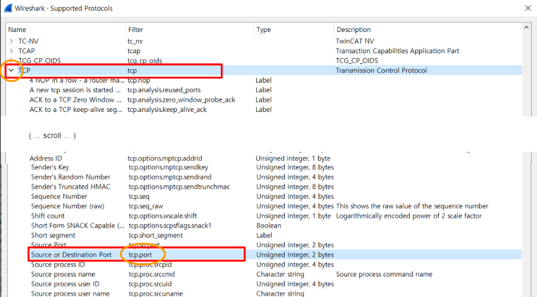This screenshot has width=537, height=297.
Task: Select 'ACK to a TCP keep-alive seg' row
Action: point(76,110)
